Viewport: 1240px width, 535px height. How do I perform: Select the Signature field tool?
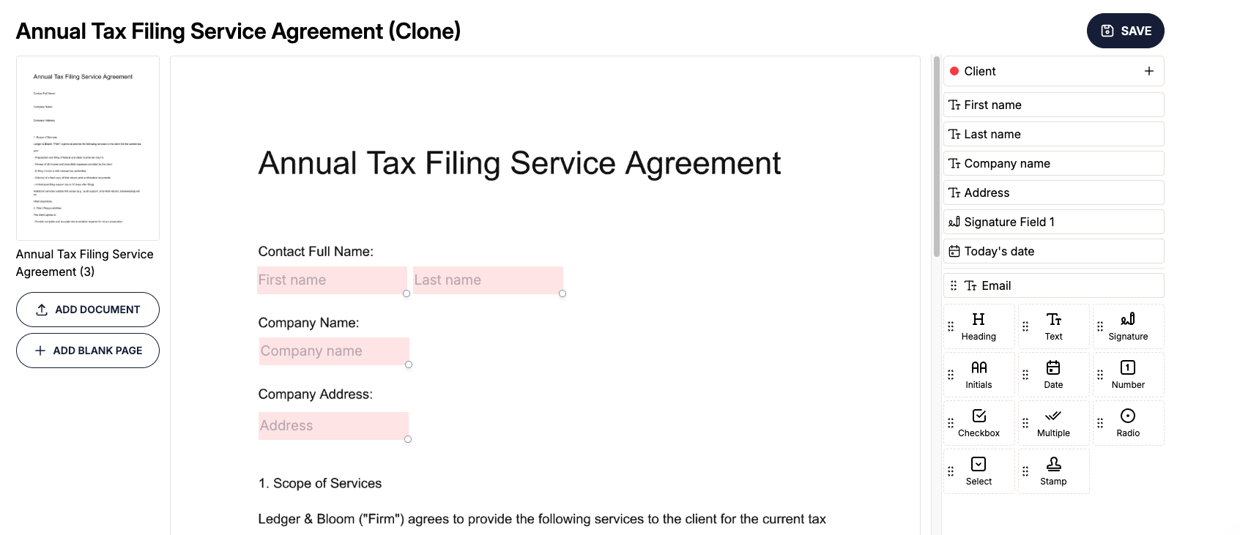[1128, 326]
